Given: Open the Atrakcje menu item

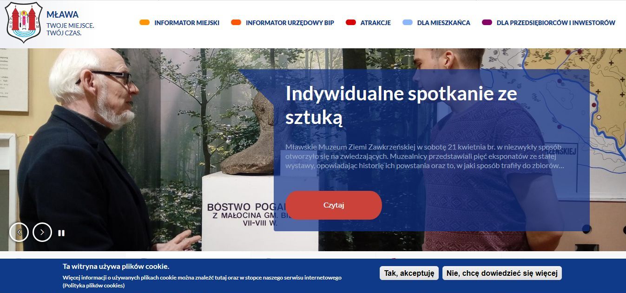Looking at the screenshot, I should click(x=376, y=23).
